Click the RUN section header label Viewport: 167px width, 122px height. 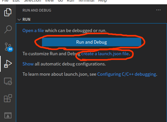tap(26, 20)
